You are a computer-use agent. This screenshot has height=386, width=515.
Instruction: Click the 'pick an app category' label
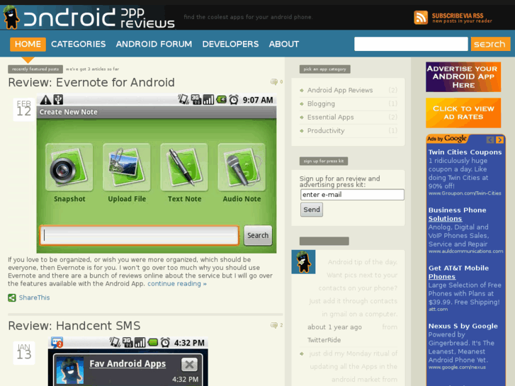click(x=325, y=69)
